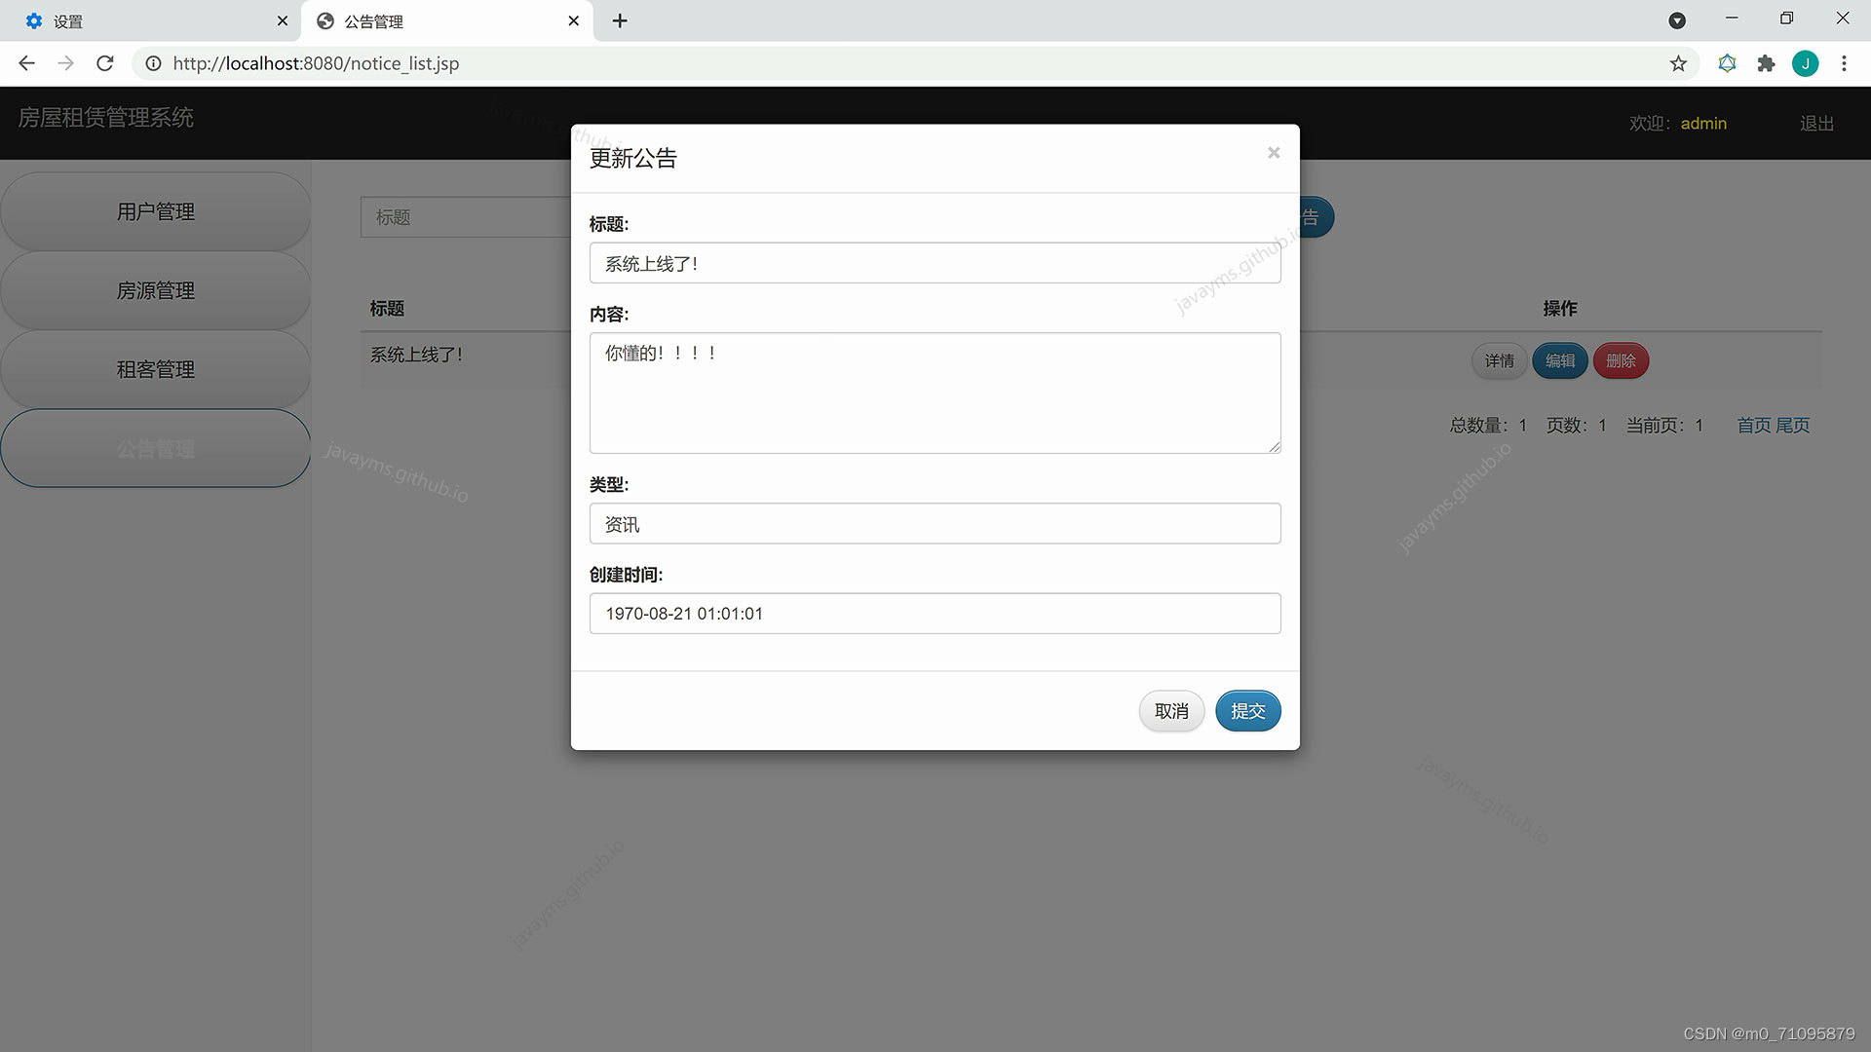Focus the 创建时间 date field

935,614
